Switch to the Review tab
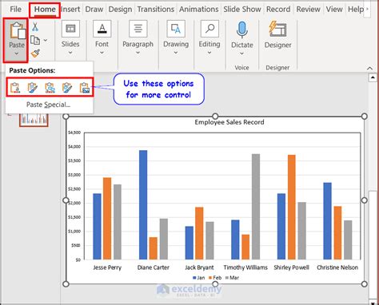 [x=309, y=10]
